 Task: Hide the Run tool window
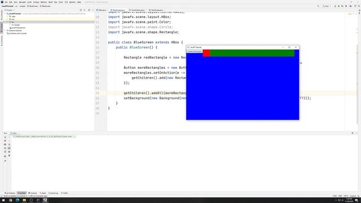click(356, 133)
